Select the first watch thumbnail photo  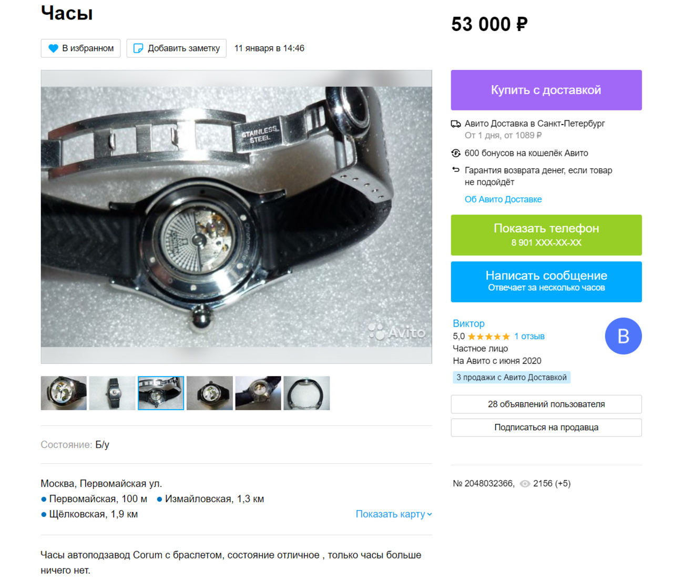click(64, 393)
